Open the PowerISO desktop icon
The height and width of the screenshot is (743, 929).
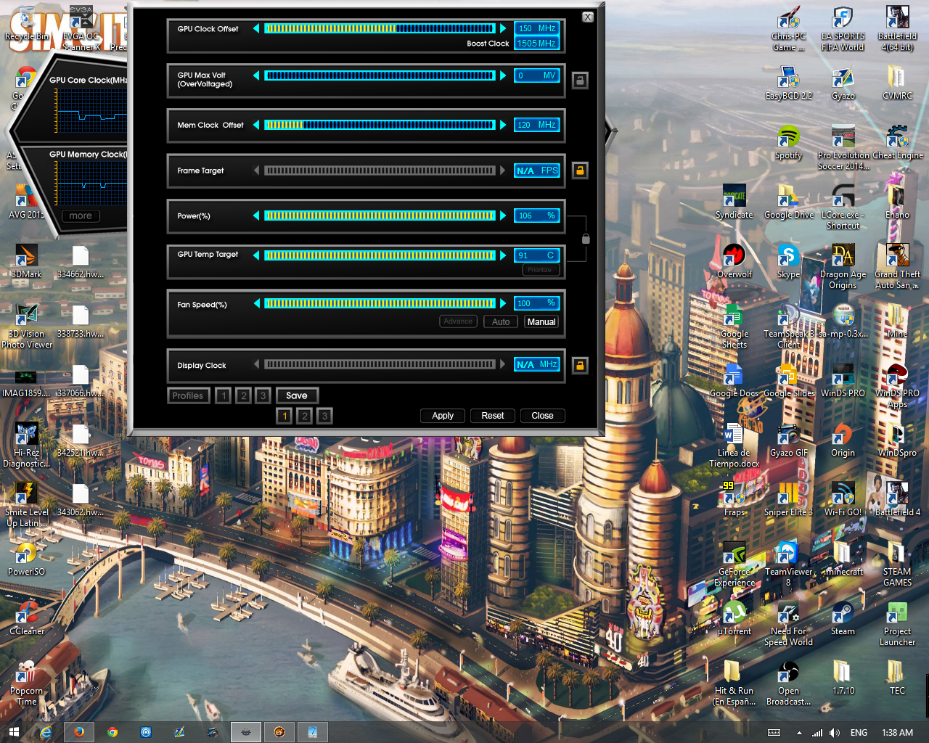click(26, 558)
